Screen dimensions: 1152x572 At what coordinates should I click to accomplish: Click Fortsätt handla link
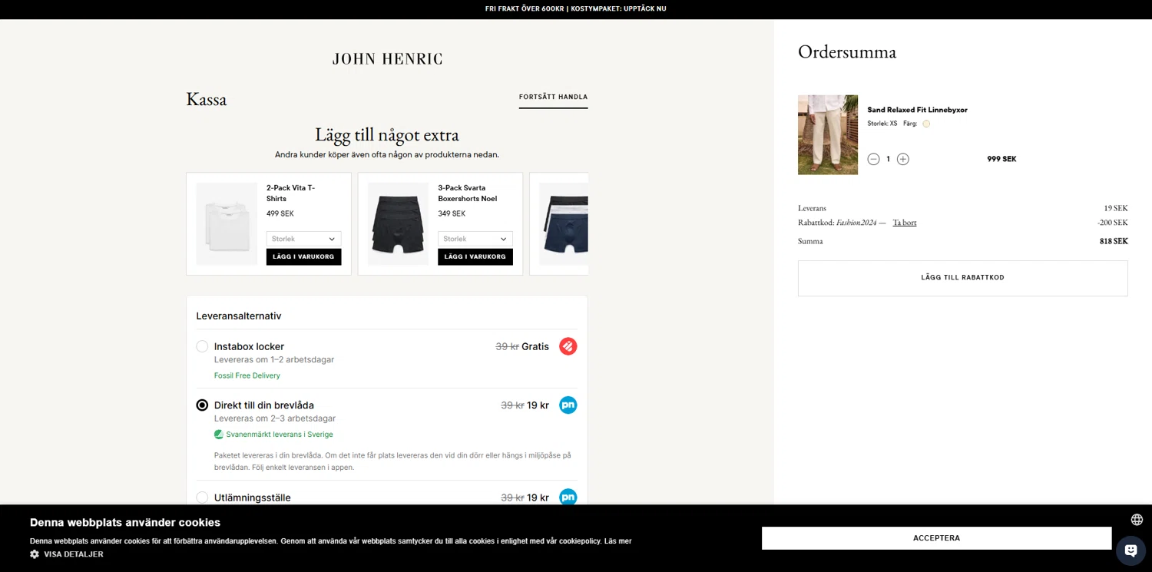click(553, 98)
